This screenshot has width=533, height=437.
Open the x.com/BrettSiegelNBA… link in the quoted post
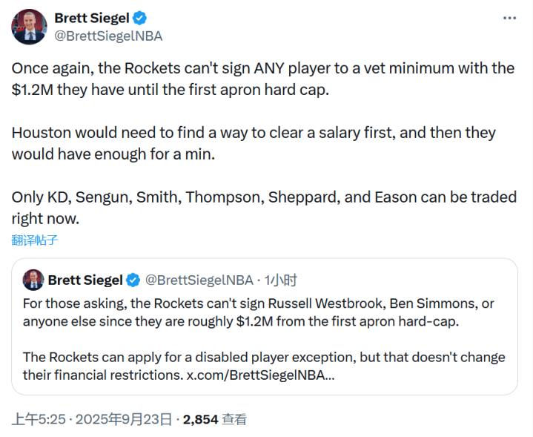tap(261, 375)
